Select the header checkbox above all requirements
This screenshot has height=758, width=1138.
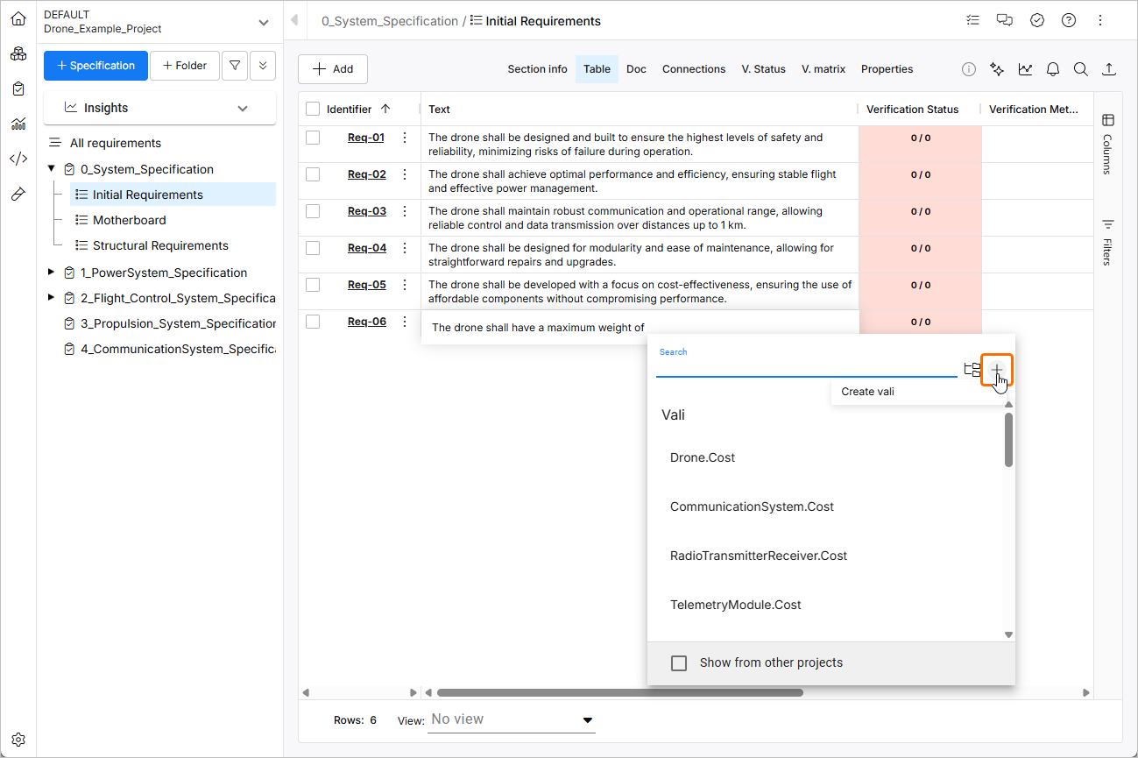click(313, 109)
